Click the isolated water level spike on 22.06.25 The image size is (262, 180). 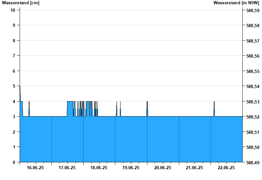(214, 108)
